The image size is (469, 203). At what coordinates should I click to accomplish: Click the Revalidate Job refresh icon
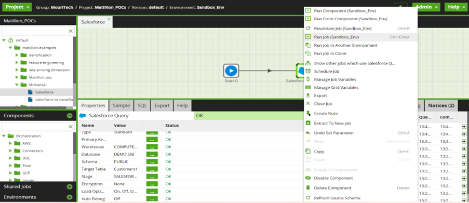pyautogui.click(x=308, y=29)
